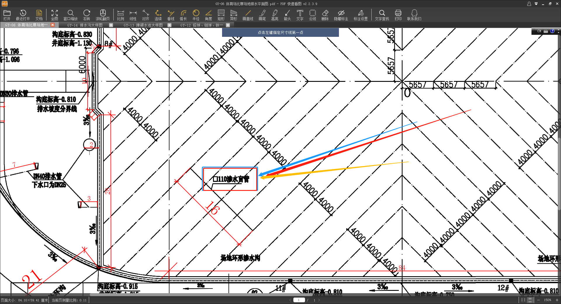Go to the next page arrow

(319, 300)
